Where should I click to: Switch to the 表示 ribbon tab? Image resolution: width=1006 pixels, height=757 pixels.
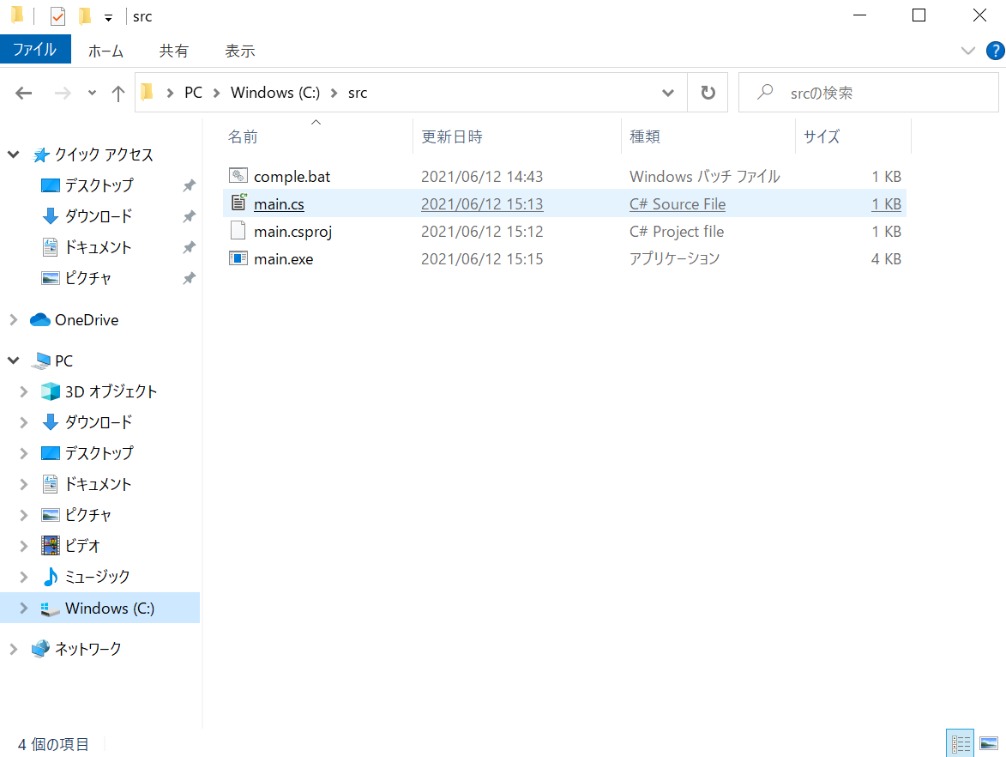coord(239,51)
